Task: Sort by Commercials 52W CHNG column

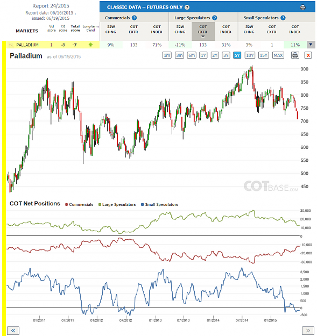Action: 111,30
